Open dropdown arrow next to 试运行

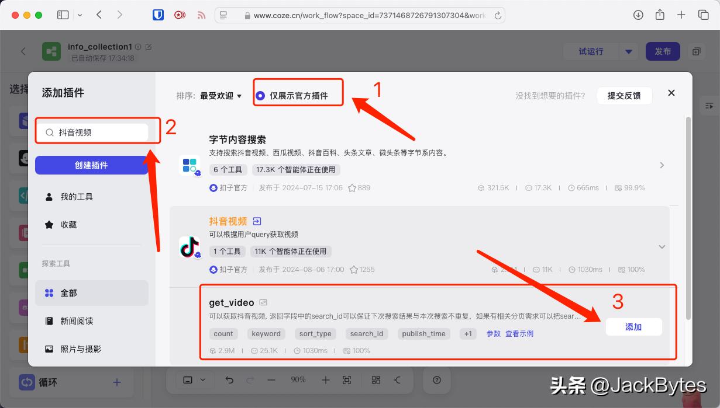pyautogui.click(x=628, y=51)
